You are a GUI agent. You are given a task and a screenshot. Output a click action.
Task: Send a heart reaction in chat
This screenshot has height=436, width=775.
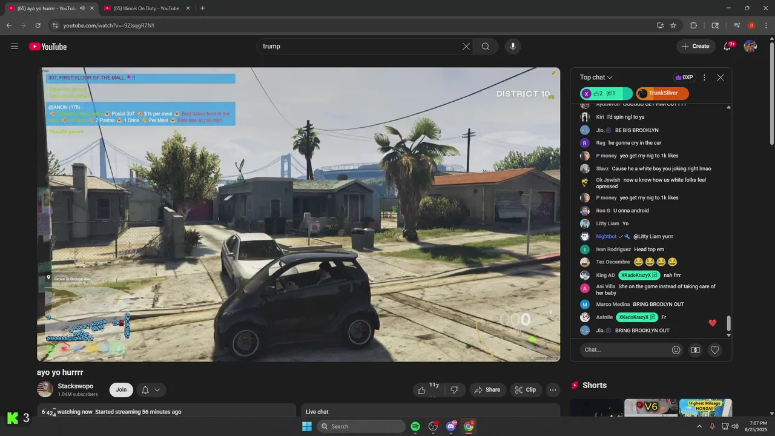coord(715,349)
